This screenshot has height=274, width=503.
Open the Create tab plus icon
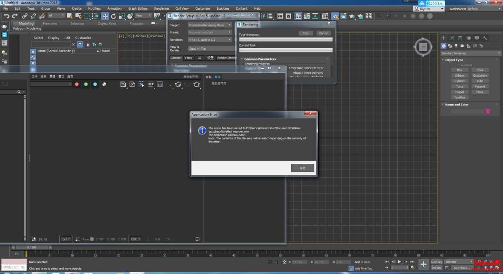tap(443, 38)
